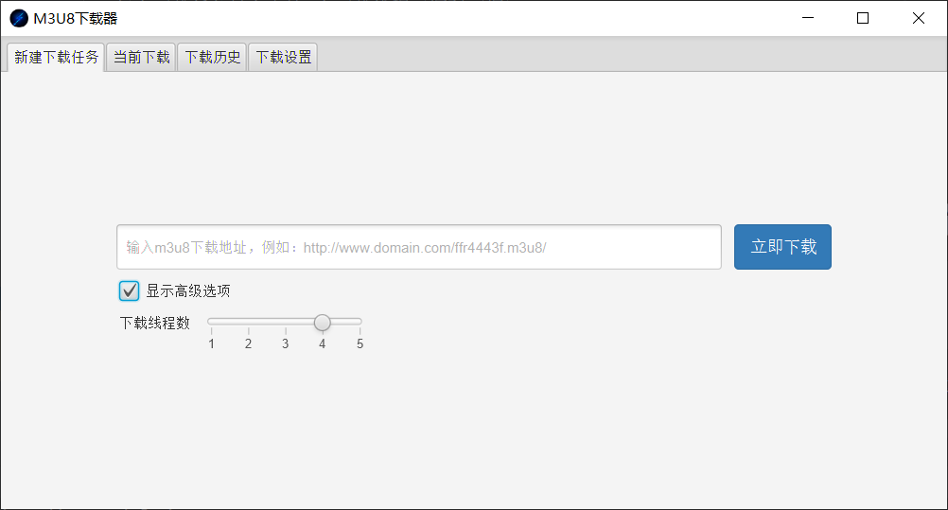Open the 下载设置 tab
948x510 pixels.
click(x=283, y=57)
